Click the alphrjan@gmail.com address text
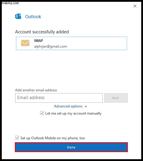Viewport: 143px width, 161px height. pyautogui.click(x=50, y=46)
